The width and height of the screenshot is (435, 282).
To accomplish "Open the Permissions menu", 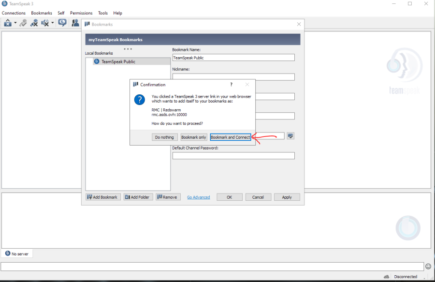I will tap(81, 13).
